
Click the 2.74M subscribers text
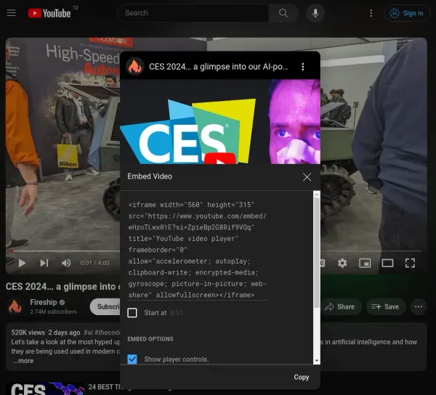pos(53,311)
